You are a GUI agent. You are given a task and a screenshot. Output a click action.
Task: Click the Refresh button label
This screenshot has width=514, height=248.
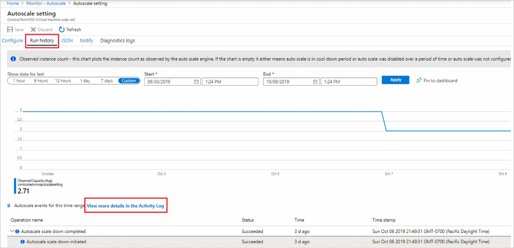point(74,29)
